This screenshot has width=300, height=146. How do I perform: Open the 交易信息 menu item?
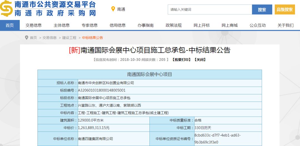[x=34, y=25]
